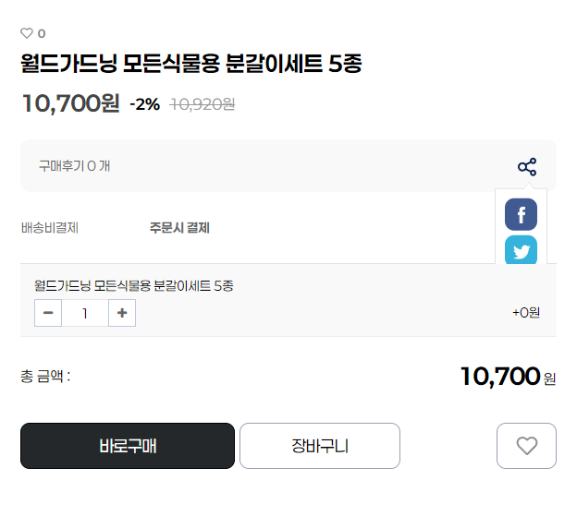Image resolution: width=577 pixels, height=516 pixels.
Task: Click the -2% discount label
Action: pos(144,104)
